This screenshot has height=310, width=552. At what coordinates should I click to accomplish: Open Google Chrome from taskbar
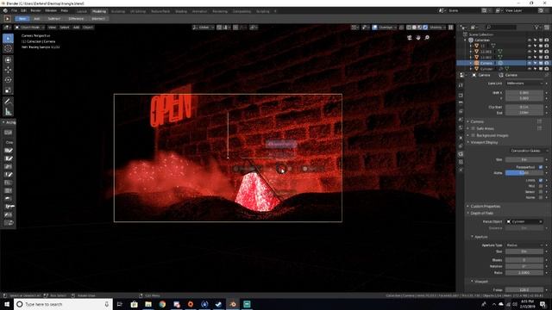pyautogui.click(x=162, y=304)
